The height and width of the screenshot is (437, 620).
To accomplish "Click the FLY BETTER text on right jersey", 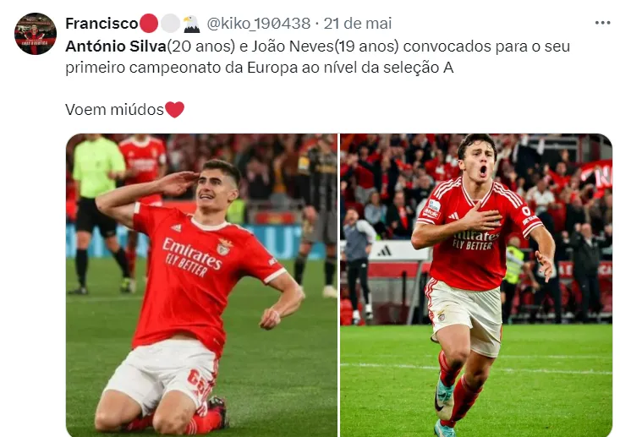I will click(472, 245).
